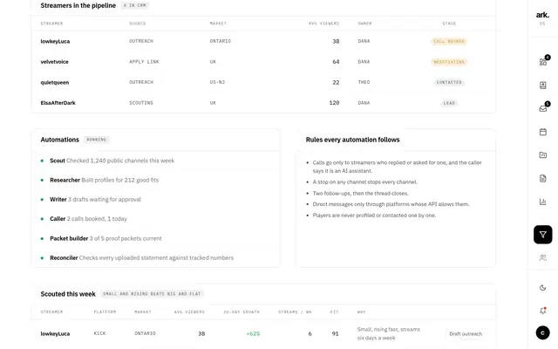This screenshot has height=349, width=558.
Task: Click the 4 in CRM badge
Action: 134,5
